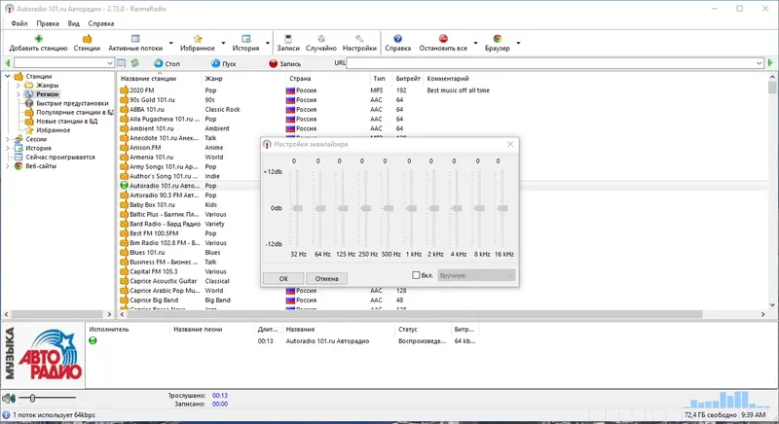Open Settings (Настройки) toolbar icon
Screen dimensions: 779x424
point(359,39)
